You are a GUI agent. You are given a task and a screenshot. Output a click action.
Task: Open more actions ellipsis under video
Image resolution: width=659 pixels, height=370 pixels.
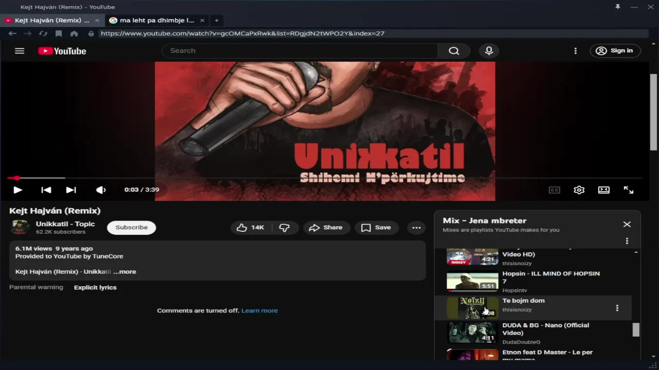click(x=417, y=227)
